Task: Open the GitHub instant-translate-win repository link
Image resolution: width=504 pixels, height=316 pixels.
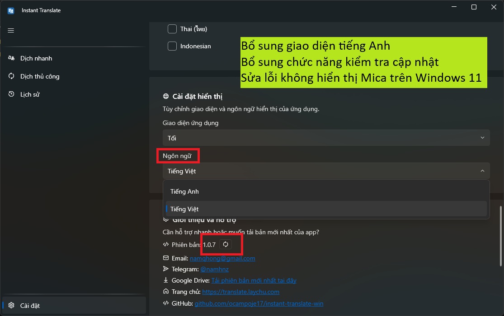Action: point(259,303)
